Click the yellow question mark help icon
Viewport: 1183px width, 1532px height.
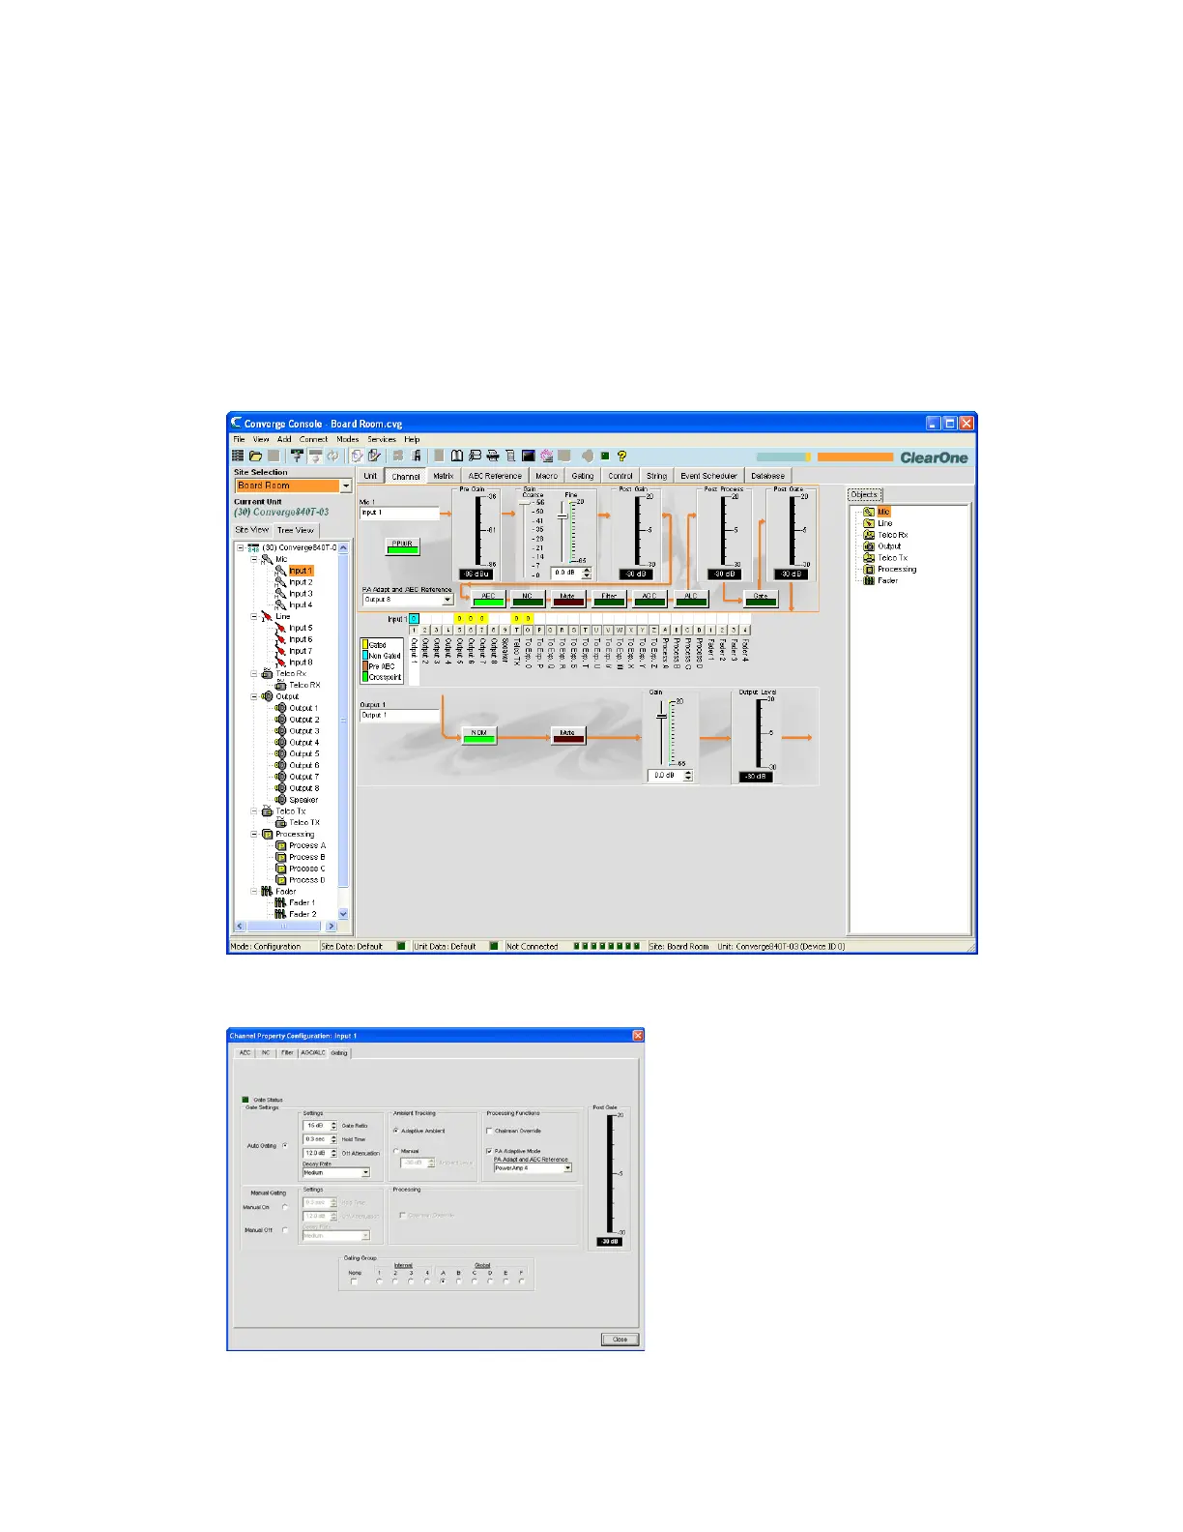621,456
